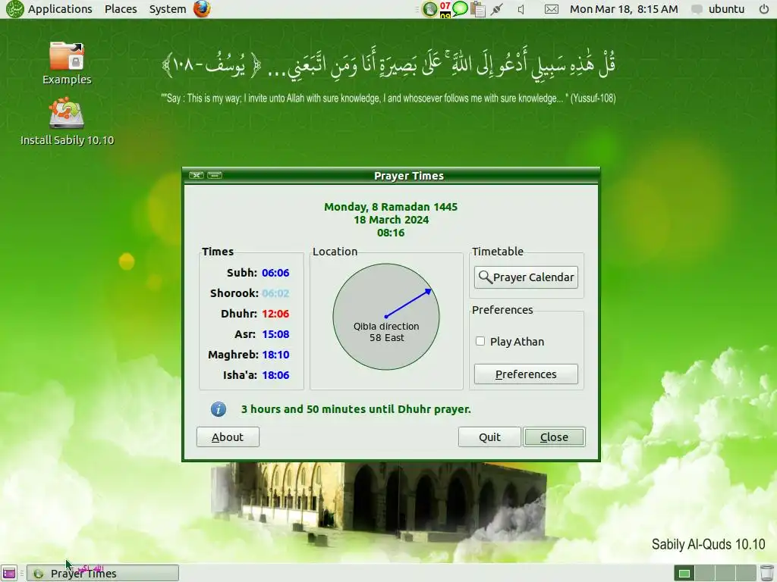This screenshot has height=582, width=777.
Task: Click the Firefox launcher in top panel
Action: 202,9
